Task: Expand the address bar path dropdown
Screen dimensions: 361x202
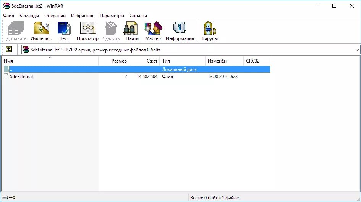Action: [x=357, y=50]
